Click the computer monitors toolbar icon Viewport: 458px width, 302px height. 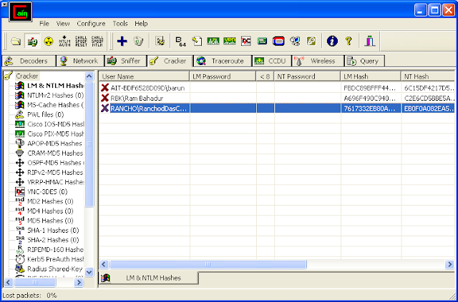pos(295,41)
